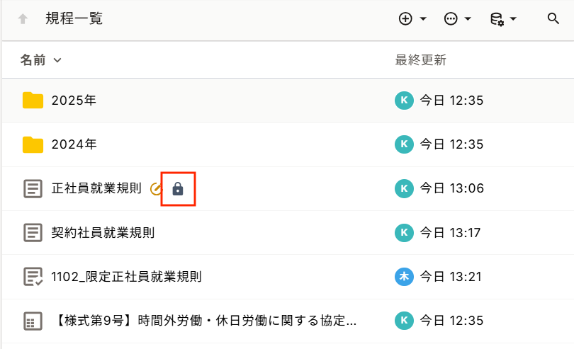Click the document icon for 契約社員就業規則
This screenshot has height=349, width=574.
(33, 232)
